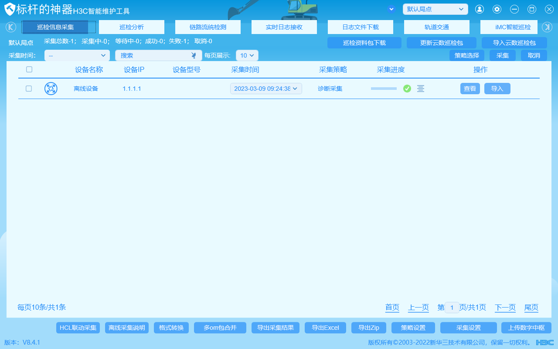Switch to the 巡检信息采集 tab
The image size is (558, 349).
click(55, 27)
